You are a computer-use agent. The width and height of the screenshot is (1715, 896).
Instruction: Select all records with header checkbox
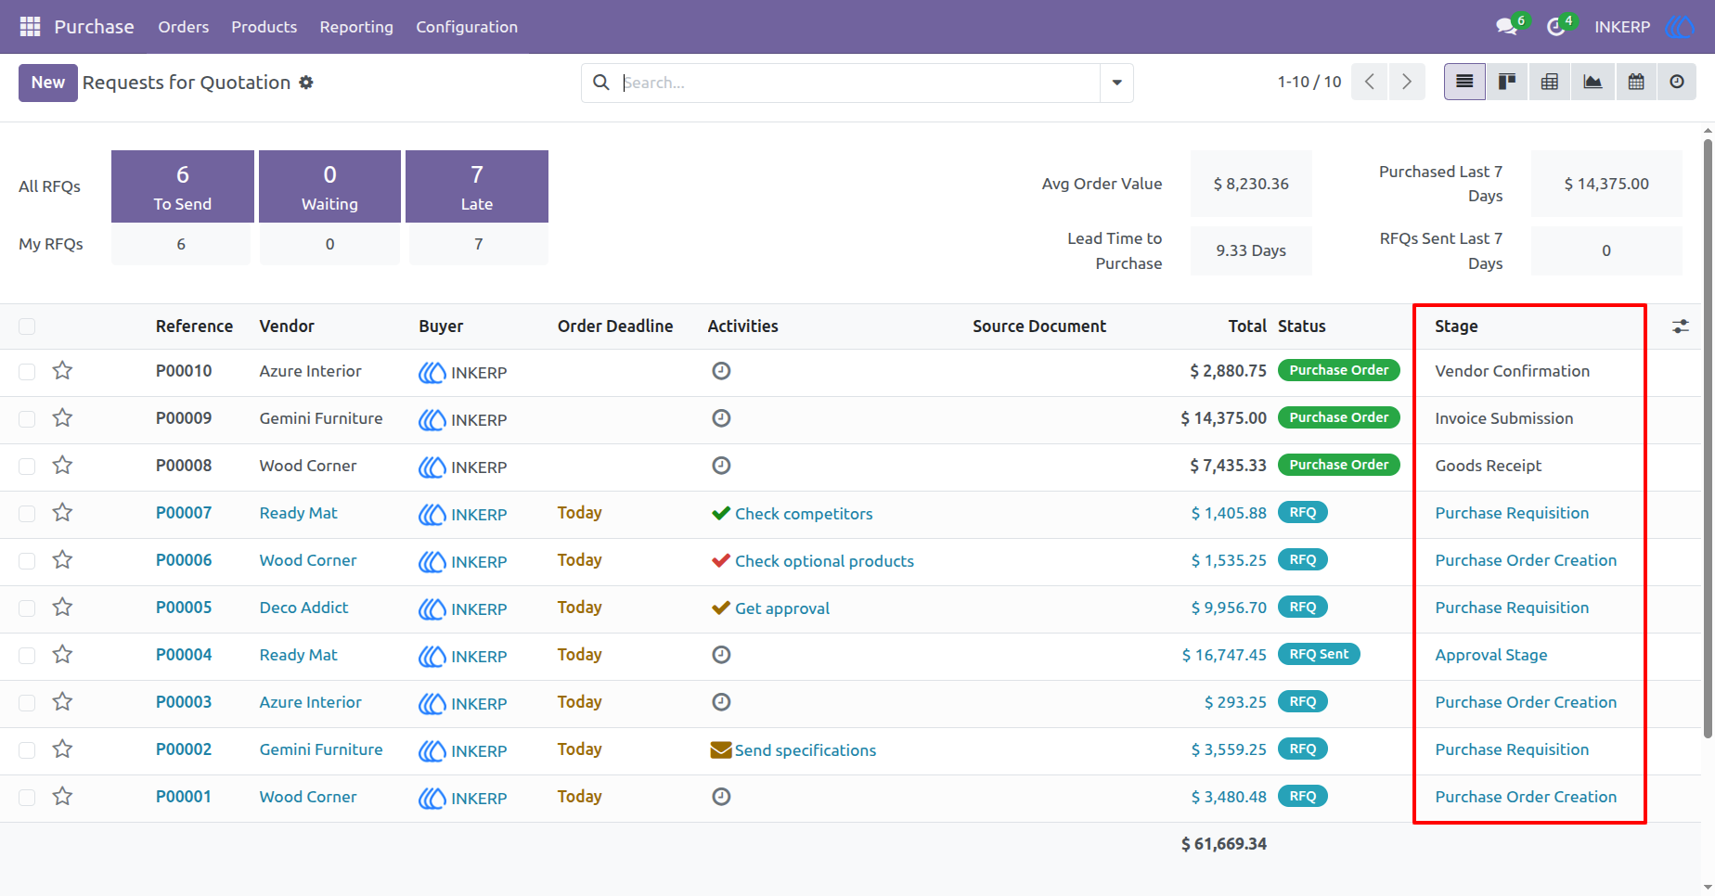tap(27, 326)
